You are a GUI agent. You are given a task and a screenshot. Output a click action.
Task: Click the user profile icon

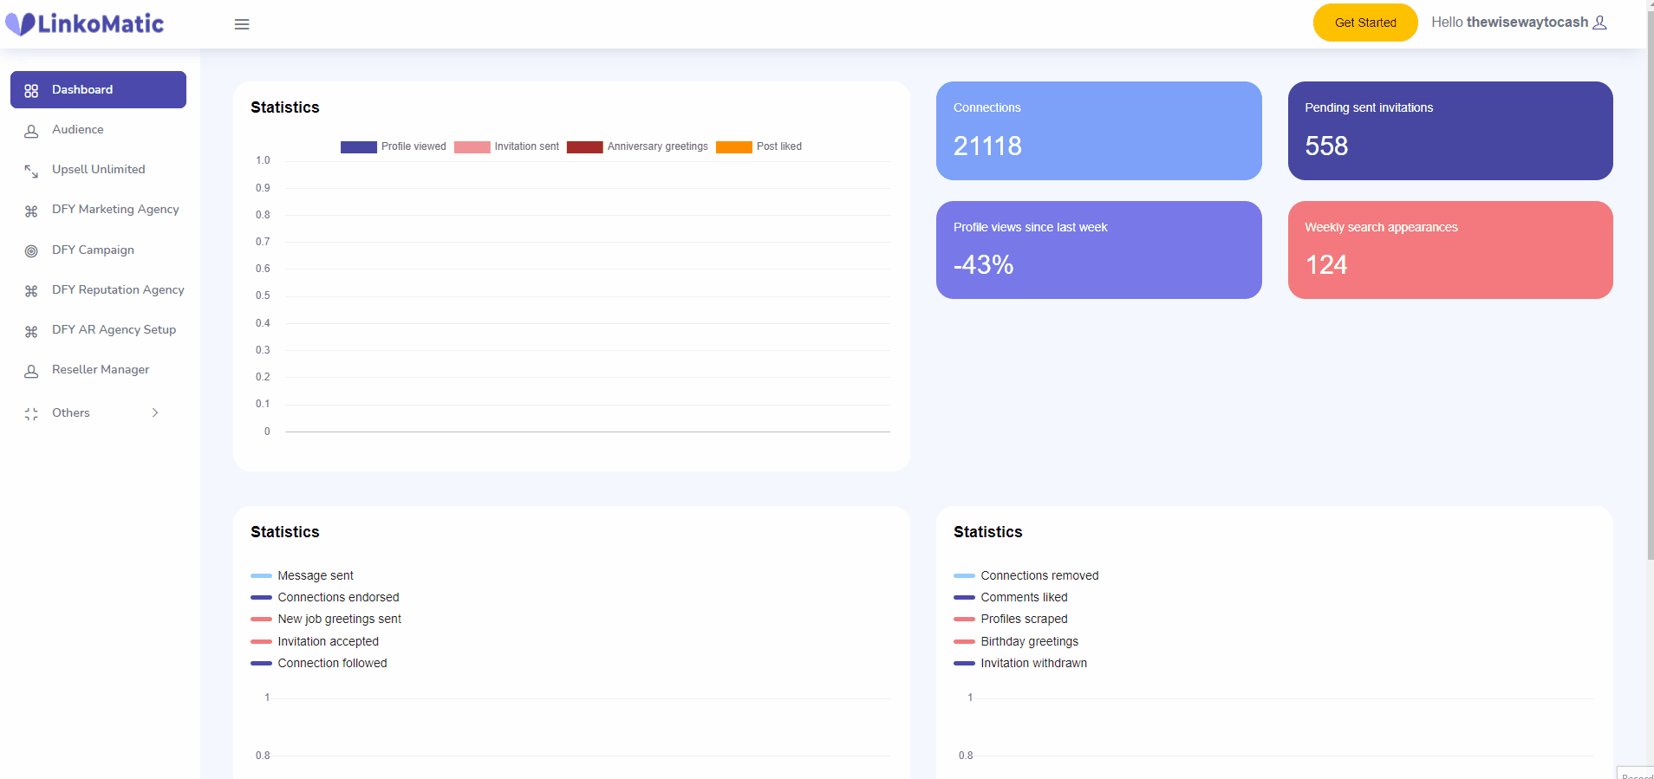click(x=1600, y=23)
